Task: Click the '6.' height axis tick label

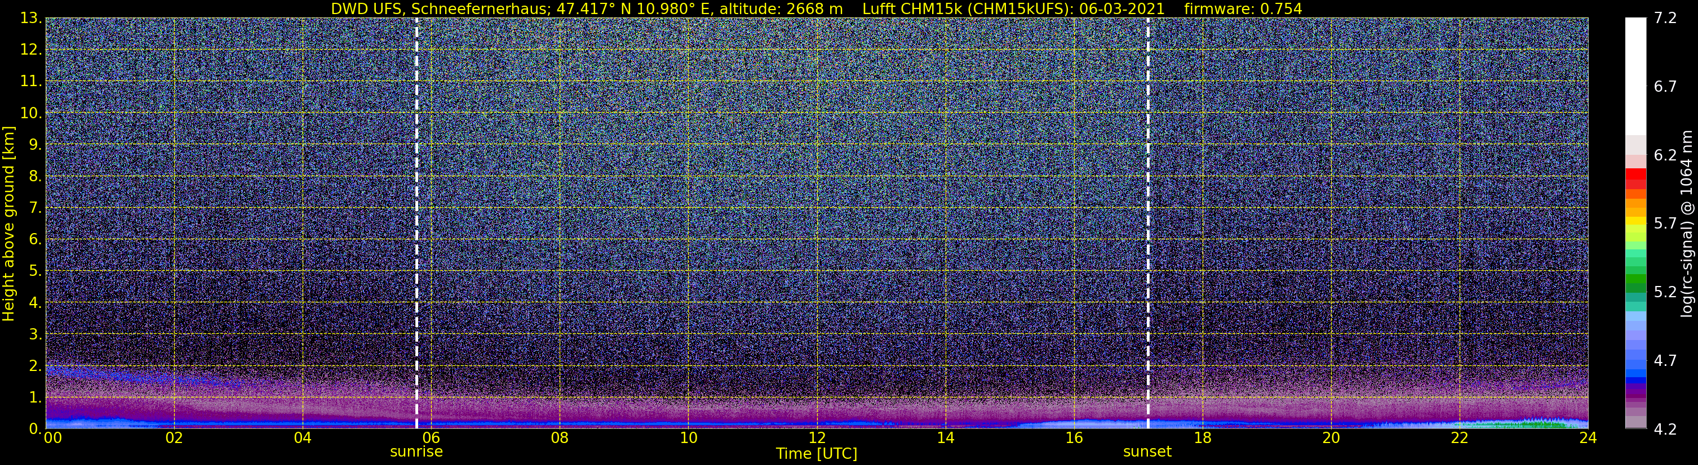Action: 36,239
